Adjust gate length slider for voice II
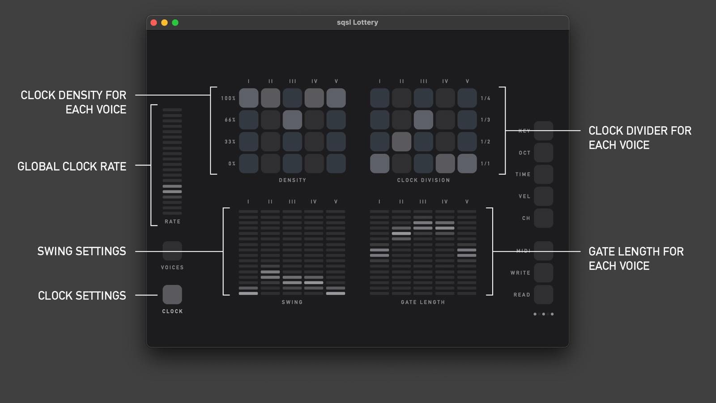This screenshot has width=716, height=403. 401,253
